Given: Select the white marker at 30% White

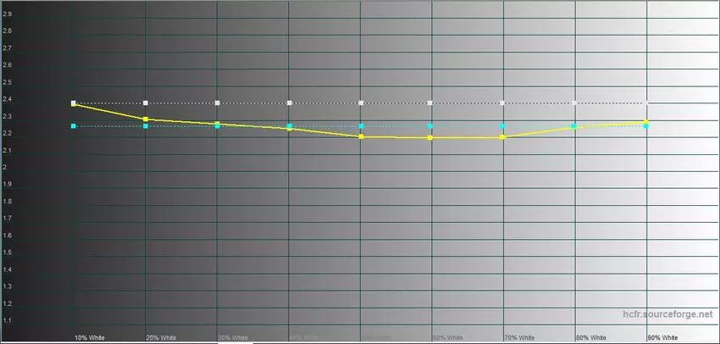Looking at the screenshot, I should pos(218,103).
